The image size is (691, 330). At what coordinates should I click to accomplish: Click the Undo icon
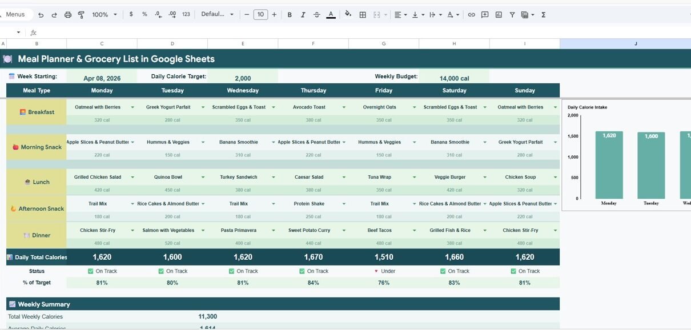click(41, 15)
